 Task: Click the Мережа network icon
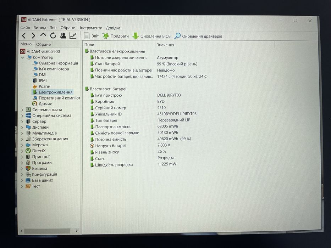click(x=28, y=145)
